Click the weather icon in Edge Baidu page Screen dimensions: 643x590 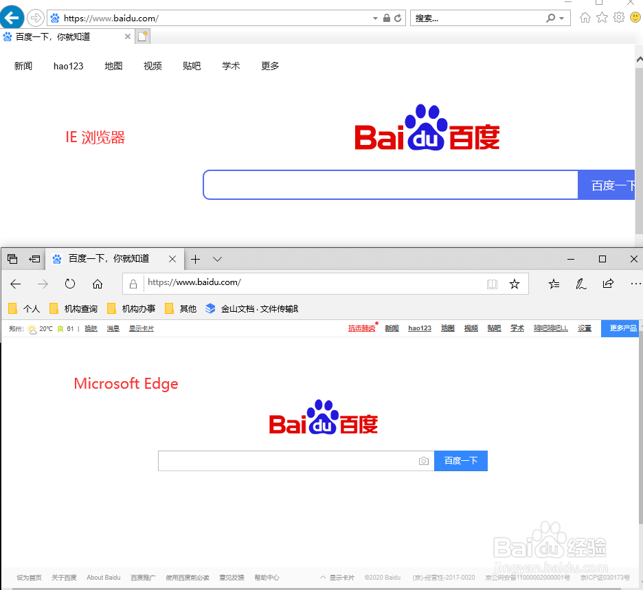click(32, 329)
